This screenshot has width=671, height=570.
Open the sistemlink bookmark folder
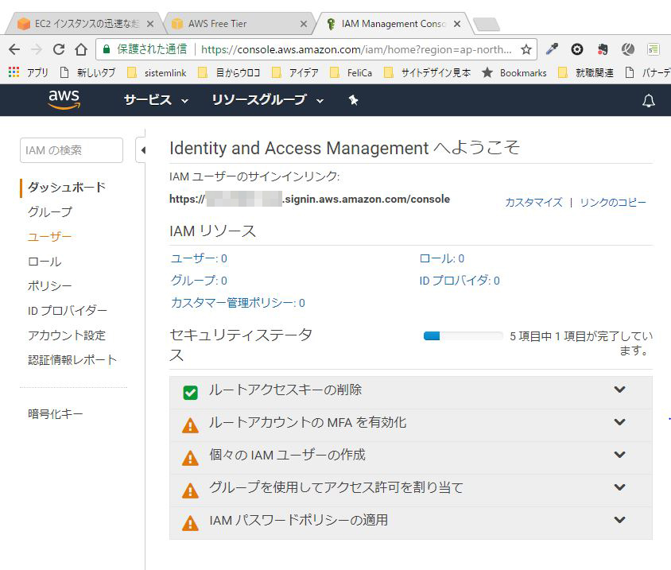[157, 73]
